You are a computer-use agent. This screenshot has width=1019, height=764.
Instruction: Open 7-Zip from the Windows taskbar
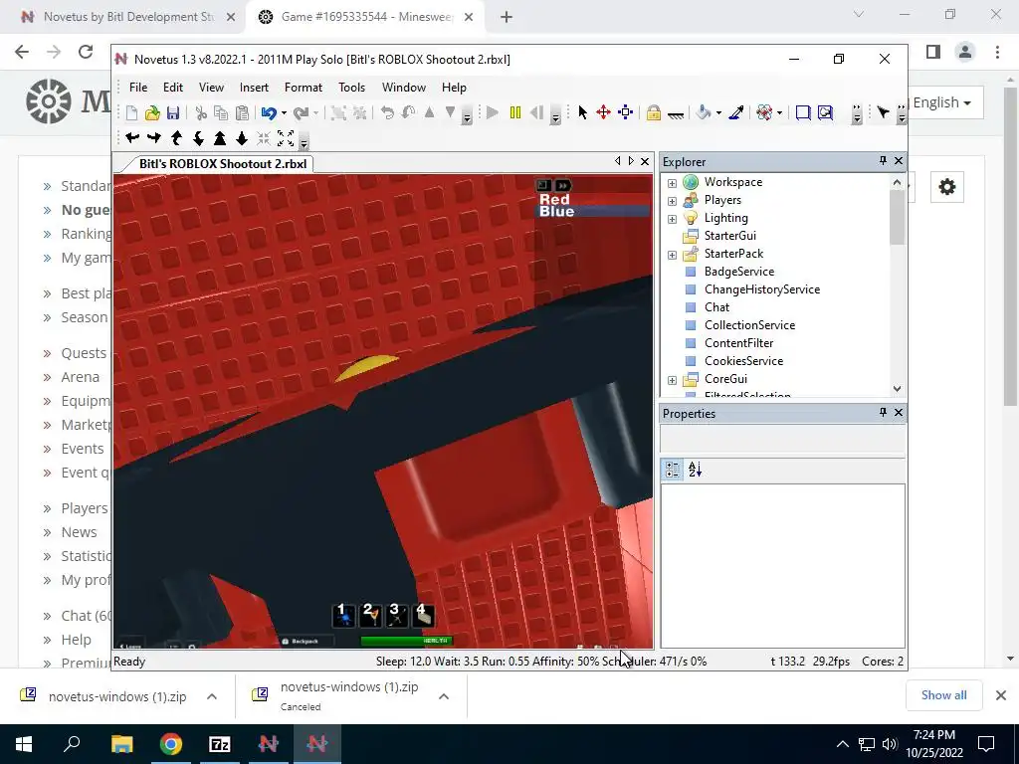point(220,744)
